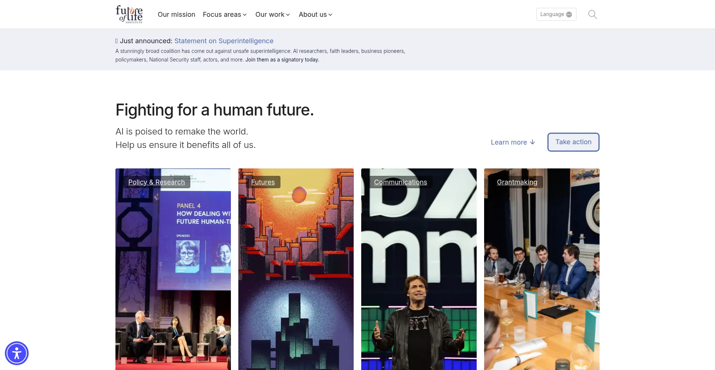Click the globe icon in Language button

[569, 15]
